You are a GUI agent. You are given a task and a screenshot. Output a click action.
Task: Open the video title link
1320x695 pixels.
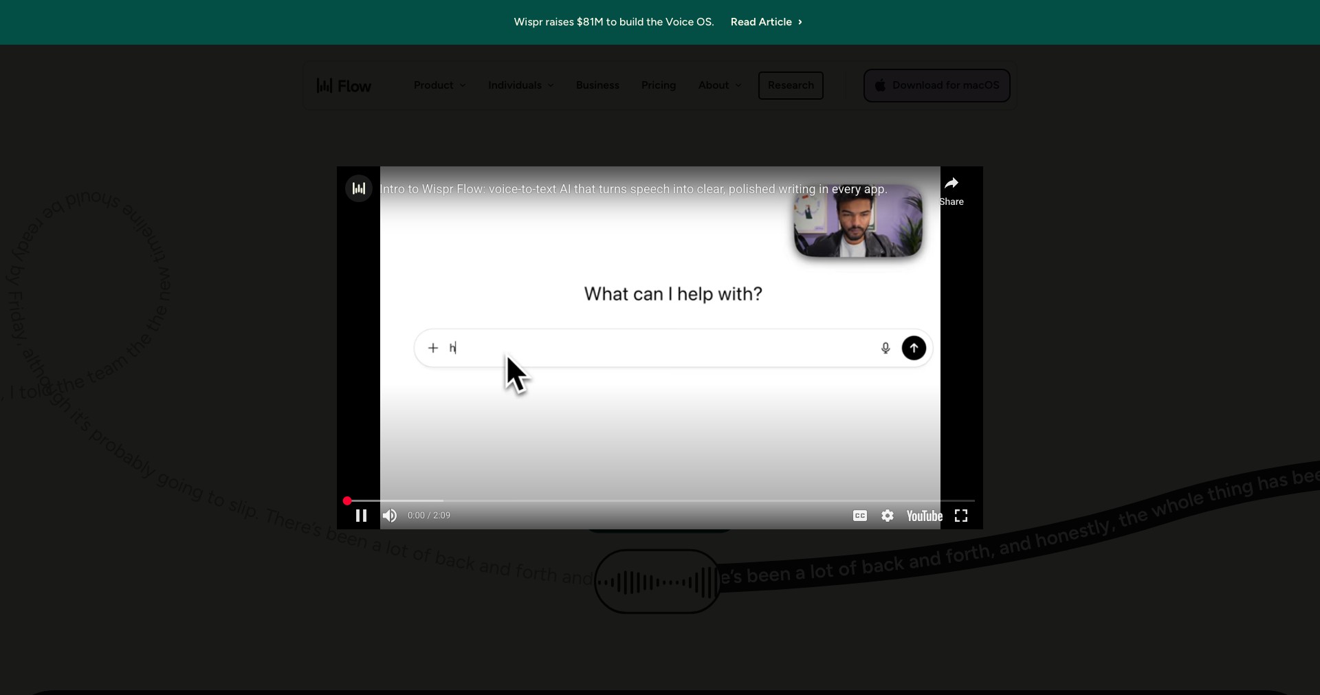coord(633,189)
